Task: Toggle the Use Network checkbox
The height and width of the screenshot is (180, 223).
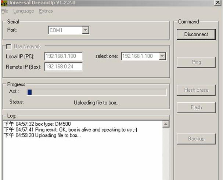Action: coord(8,47)
